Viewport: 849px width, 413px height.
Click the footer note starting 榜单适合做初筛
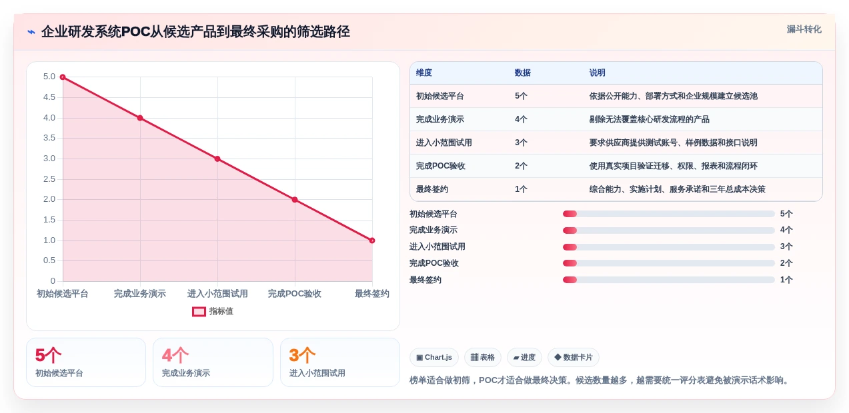coord(600,380)
